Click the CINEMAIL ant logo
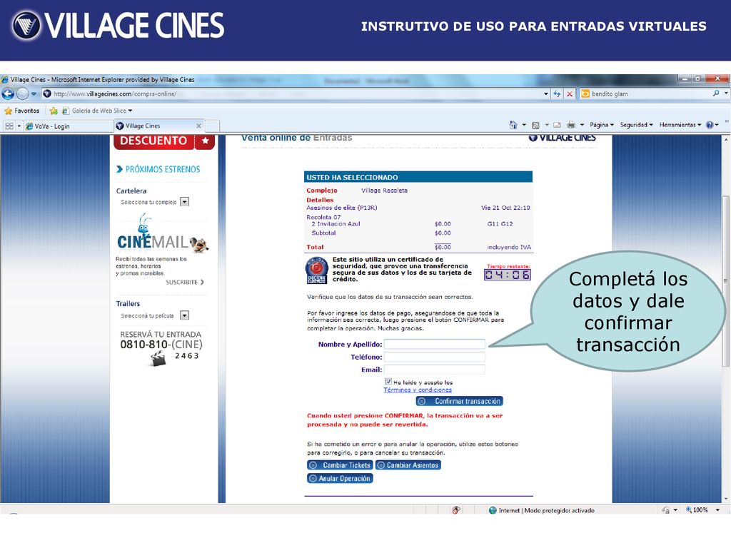This screenshot has height=548, width=731. [162, 233]
